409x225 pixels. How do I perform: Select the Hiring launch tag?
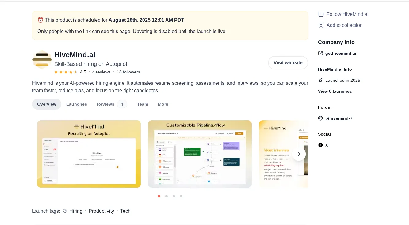coord(76,211)
